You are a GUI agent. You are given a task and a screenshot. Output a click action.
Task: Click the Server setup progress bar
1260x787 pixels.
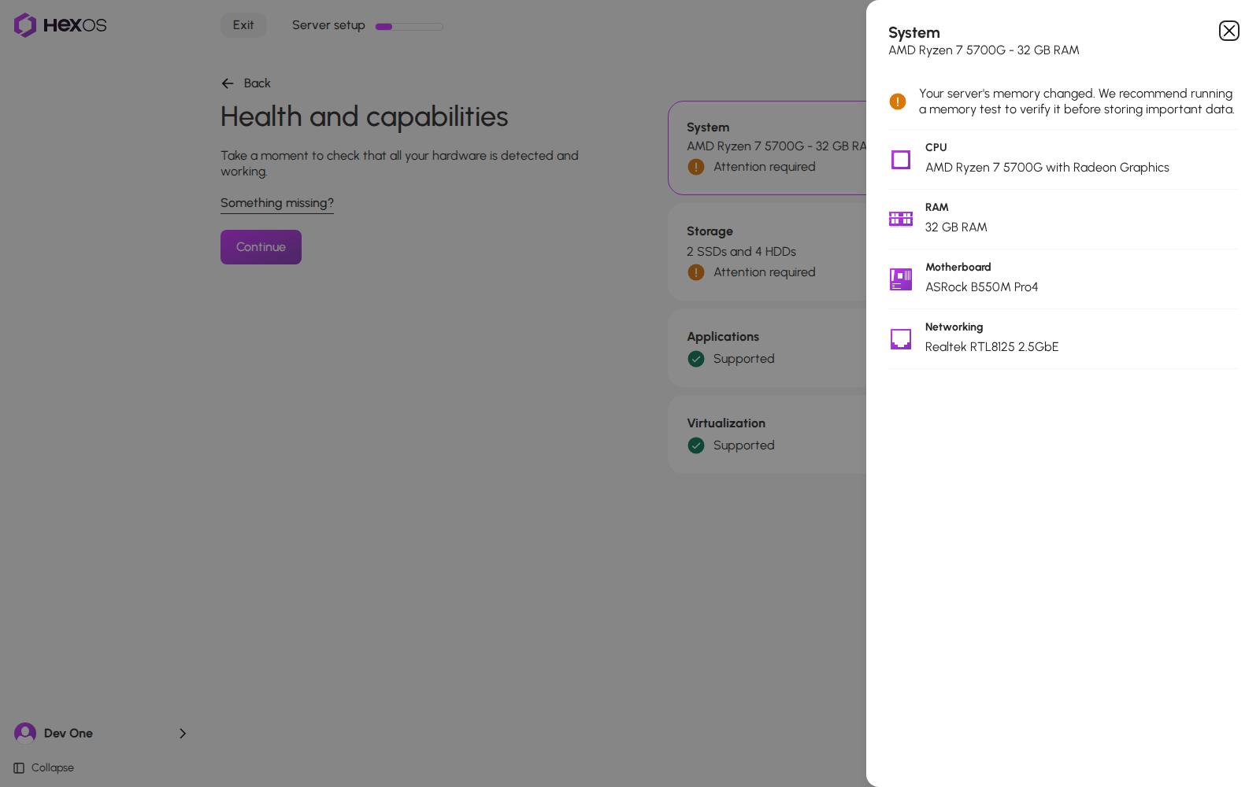pyautogui.click(x=409, y=26)
